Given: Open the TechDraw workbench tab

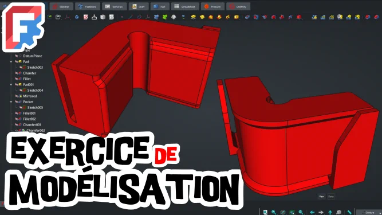Looking at the screenshot, I should (115, 6).
